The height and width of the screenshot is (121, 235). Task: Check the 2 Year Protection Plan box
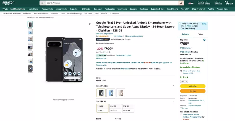tap(181, 114)
